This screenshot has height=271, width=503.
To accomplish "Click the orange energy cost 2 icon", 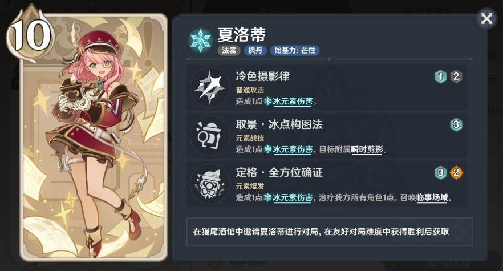I will [456, 173].
